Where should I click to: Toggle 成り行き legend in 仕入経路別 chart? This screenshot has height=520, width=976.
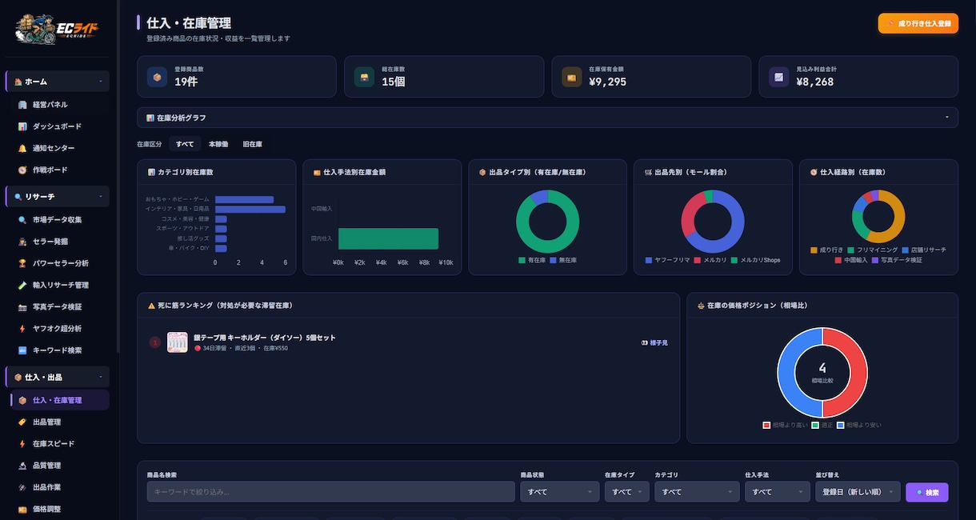(827, 250)
